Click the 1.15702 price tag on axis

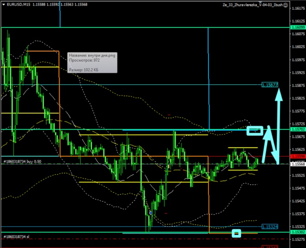(x=297, y=129)
